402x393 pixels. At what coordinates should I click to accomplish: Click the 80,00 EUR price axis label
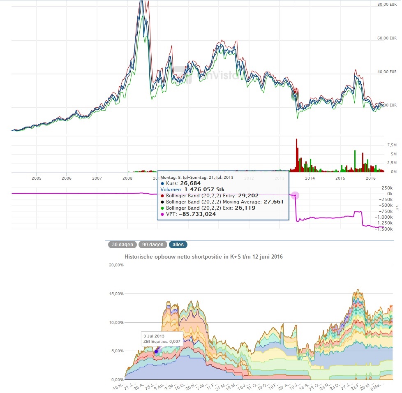pos(387,5)
